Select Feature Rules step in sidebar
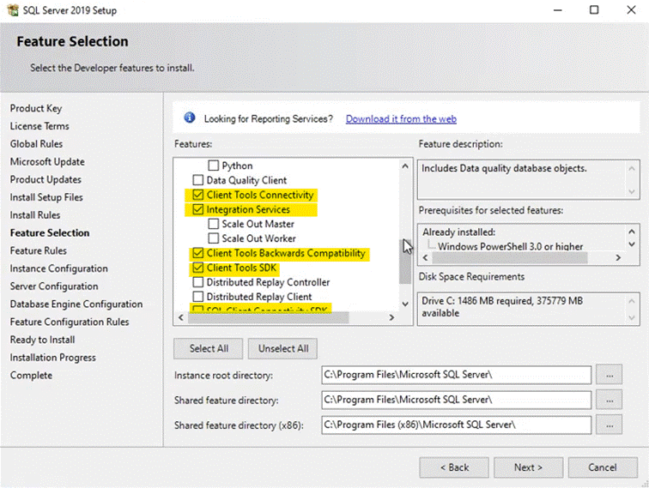The width and height of the screenshot is (649, 488). click(x=39, y=250)
